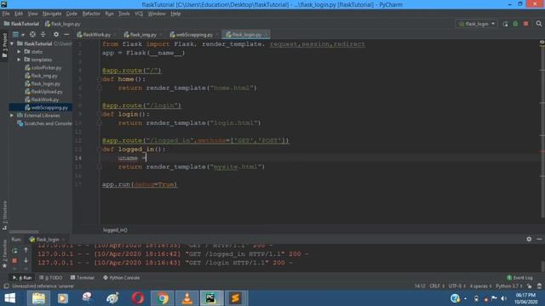Open the Refactor menu

tap(91, 14)
